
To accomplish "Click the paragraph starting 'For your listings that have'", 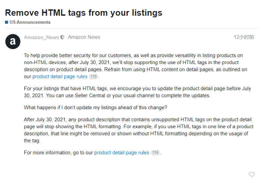I will pos(138,92).
